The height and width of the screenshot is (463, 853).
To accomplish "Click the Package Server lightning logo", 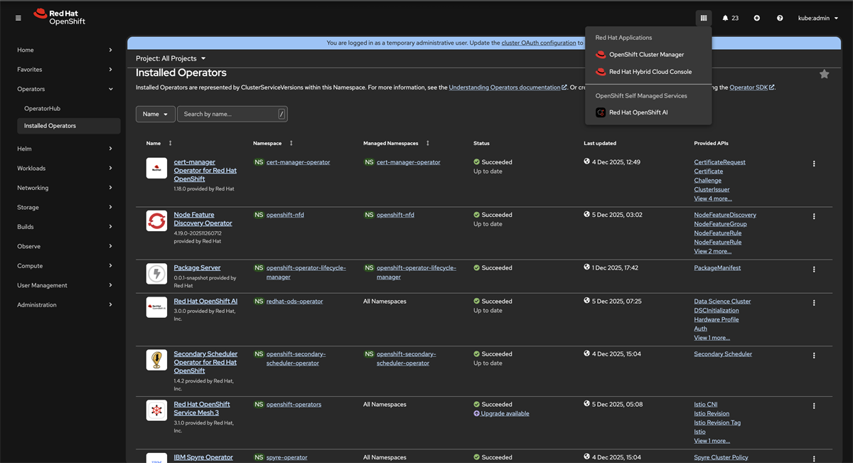I will 156,274.
